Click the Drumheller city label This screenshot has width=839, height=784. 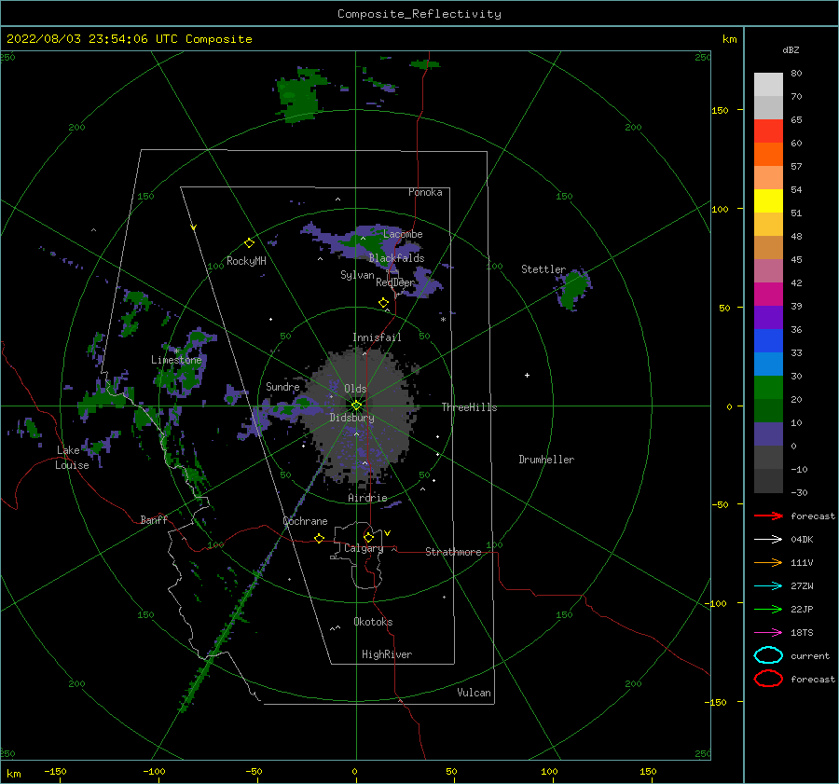click(x=546, y=460)
